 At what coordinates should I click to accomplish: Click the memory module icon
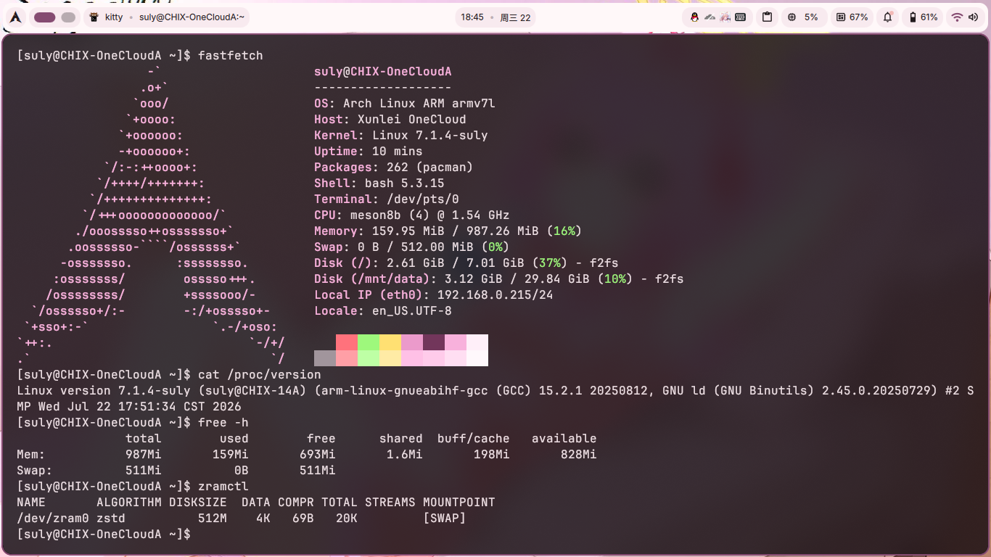[x=841, y=17]
